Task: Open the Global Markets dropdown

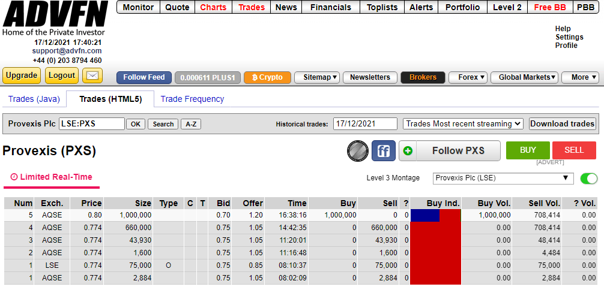Action: (x=525, y=77)
